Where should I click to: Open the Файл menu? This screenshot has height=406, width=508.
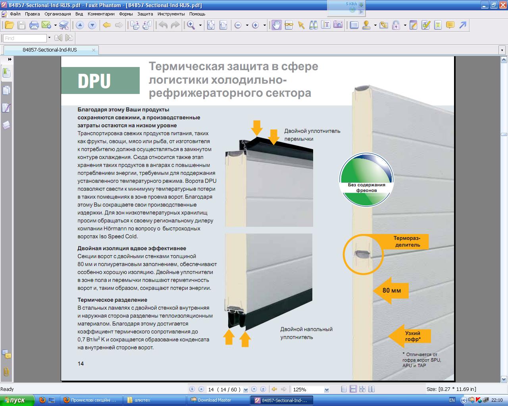(15, 14)
